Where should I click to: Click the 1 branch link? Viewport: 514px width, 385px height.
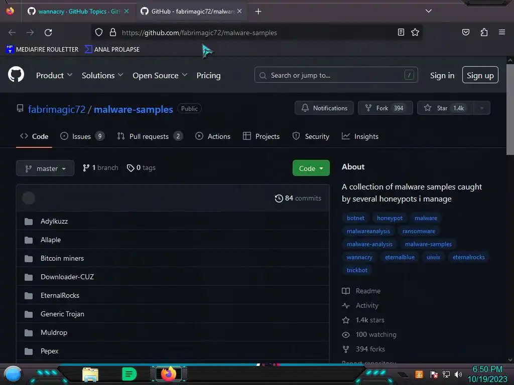coord(100,167)
